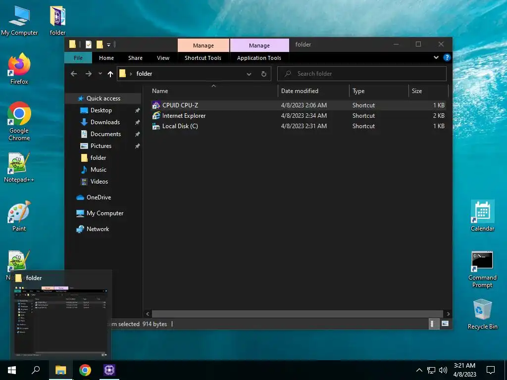Click the New folder icon in quick access toolbar
The width and height of the screenshot is (507, 380).
pyautogui.click(x=100, y=44)
